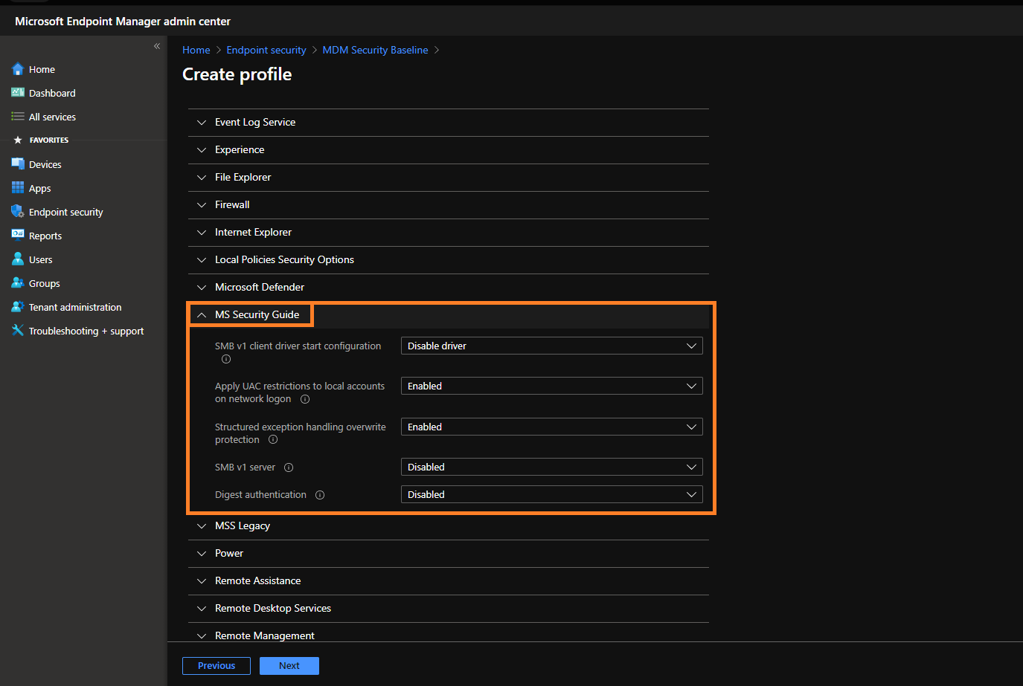Expand the MSS Legacy section
1023x686 pixels.
[x=449, y=525]
